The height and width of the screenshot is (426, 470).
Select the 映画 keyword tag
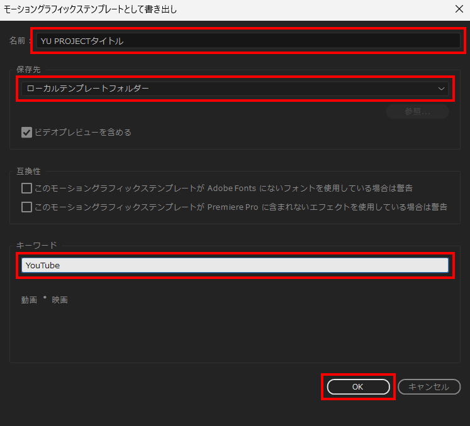[60, 300]
